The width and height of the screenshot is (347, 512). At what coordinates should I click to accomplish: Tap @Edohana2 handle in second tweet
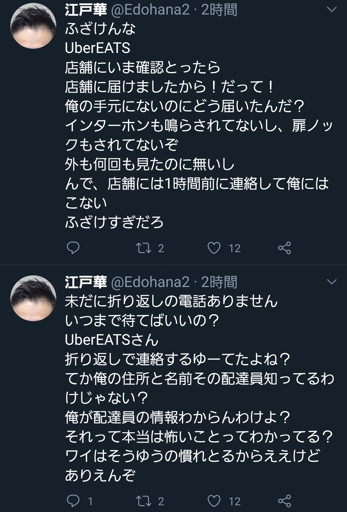(150, 282)
